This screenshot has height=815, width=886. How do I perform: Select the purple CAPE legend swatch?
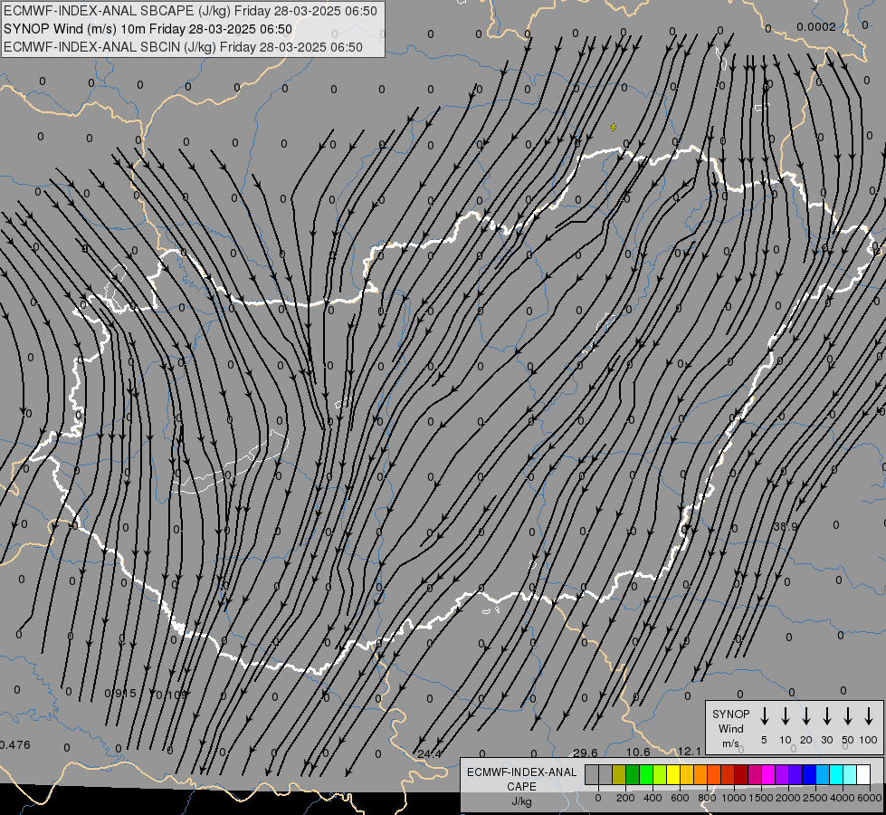tap(782, 774)
